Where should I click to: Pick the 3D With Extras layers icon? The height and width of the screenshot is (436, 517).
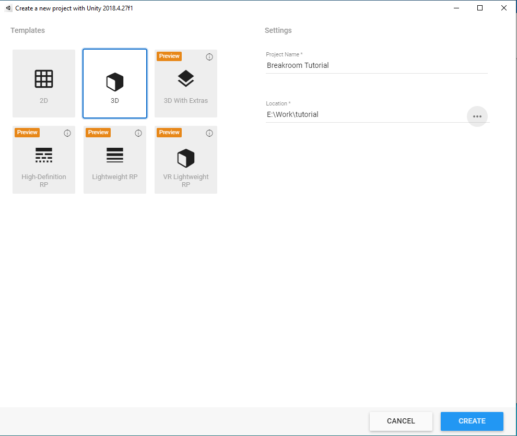pyautogui.click(x=186, y=78)
